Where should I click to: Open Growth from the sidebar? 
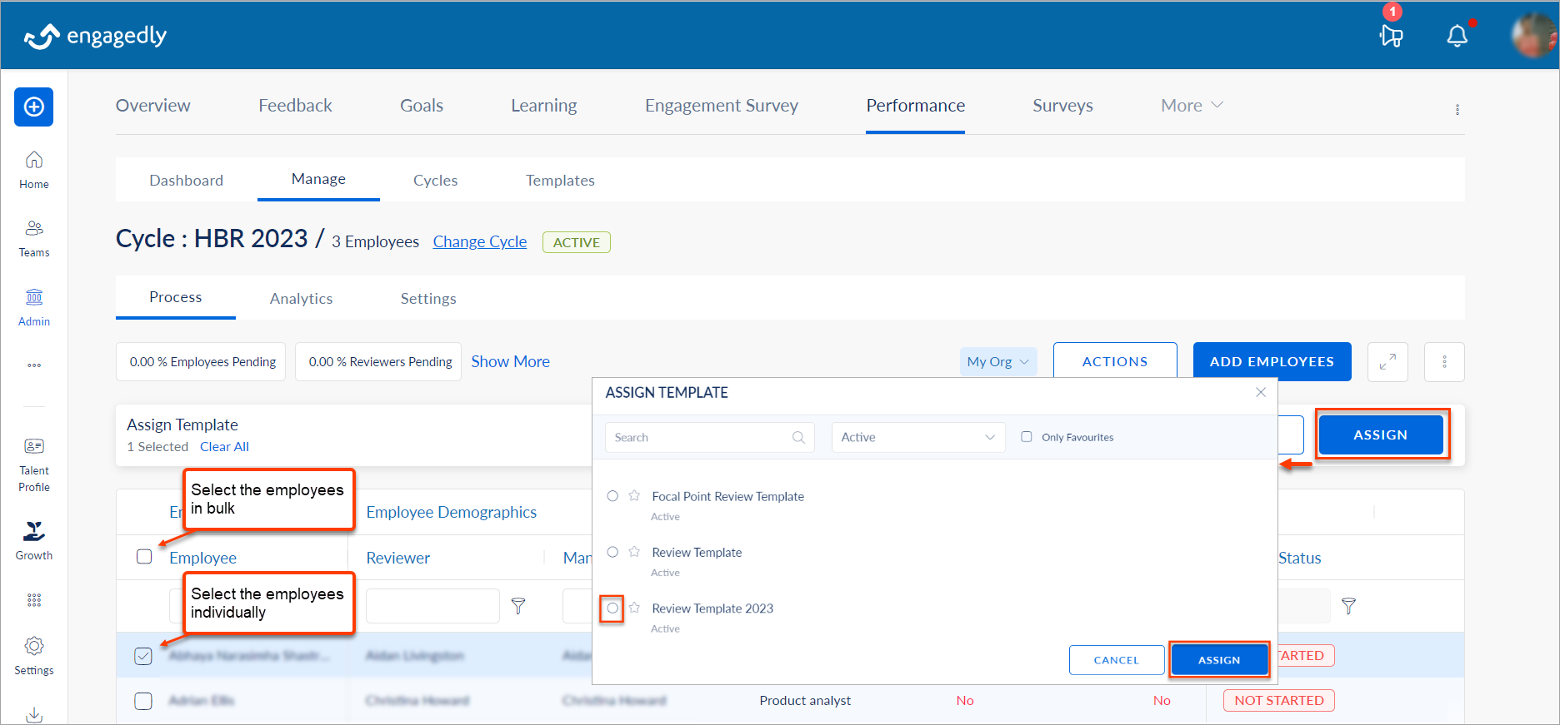[x=34, y=540]
